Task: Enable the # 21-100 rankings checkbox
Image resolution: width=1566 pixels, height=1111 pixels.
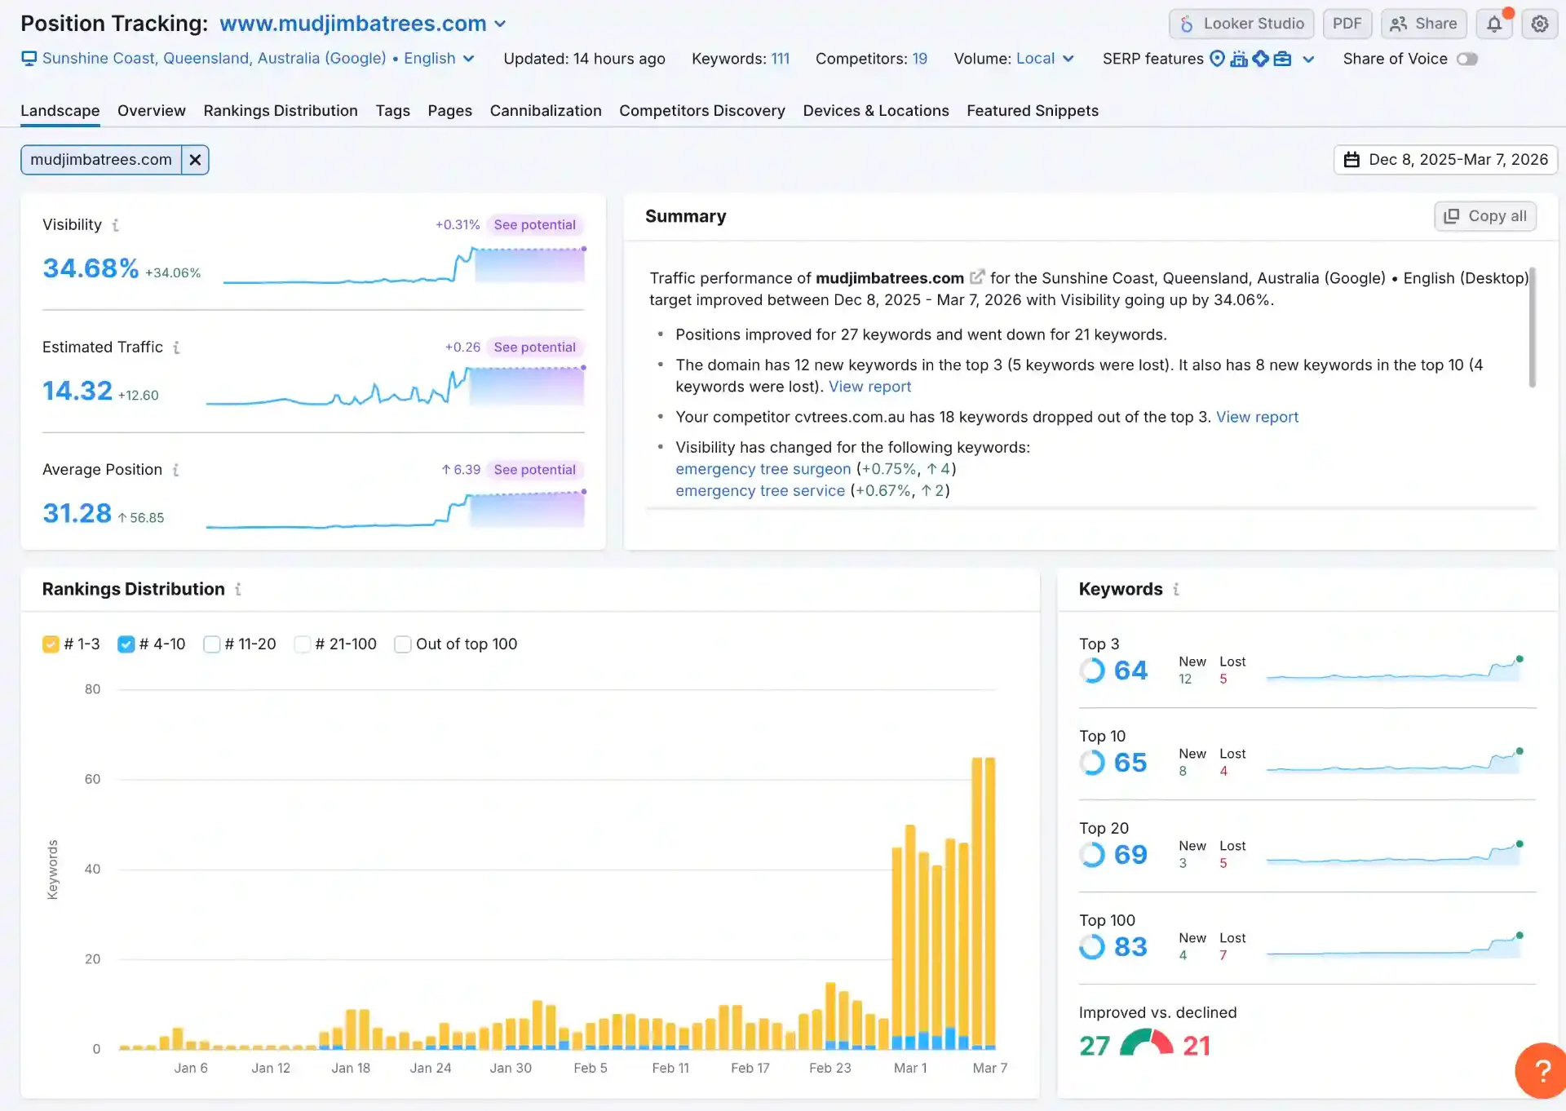Action: coord(302,644)
